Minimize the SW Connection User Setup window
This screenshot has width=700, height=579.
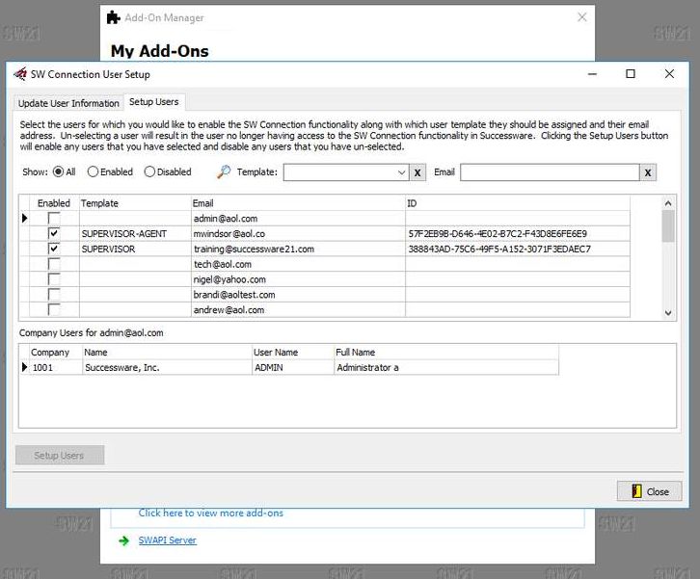pos(592,73)
